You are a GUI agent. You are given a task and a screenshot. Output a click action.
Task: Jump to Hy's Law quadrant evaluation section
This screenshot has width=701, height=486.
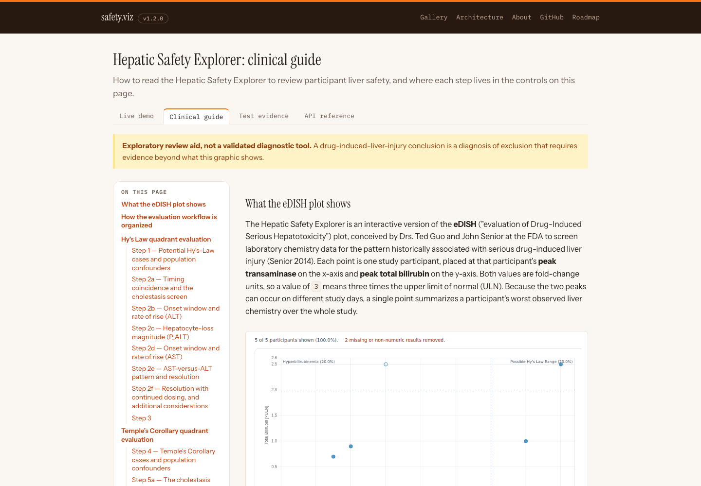coord(166,239)
